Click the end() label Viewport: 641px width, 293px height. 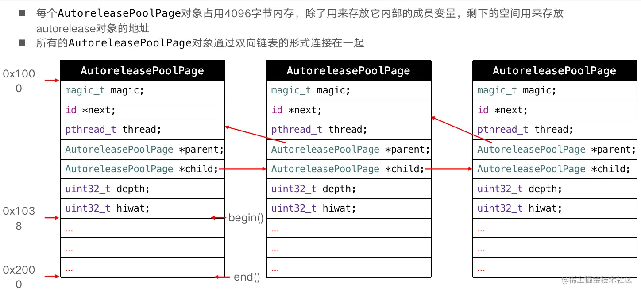click(x=246, y=277)
